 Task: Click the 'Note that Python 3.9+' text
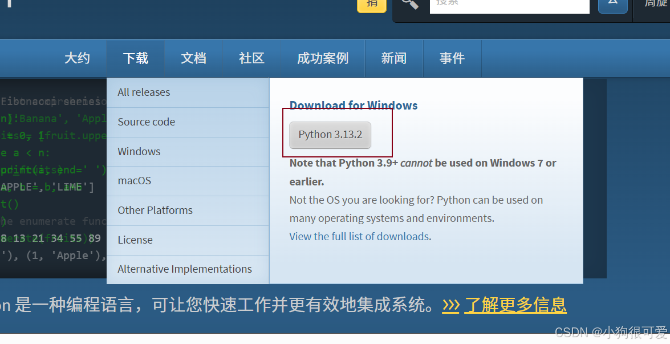(x=343, y=163)
